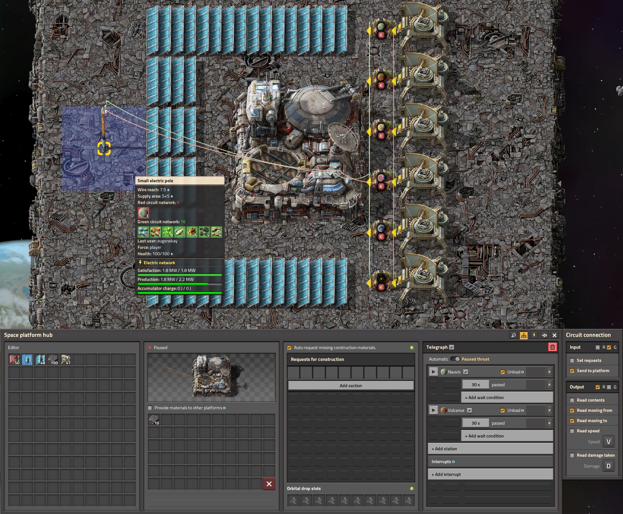The height and width of the screenshot is (514, 623).
Task: Check Read contents
Action: coord(572,400)
